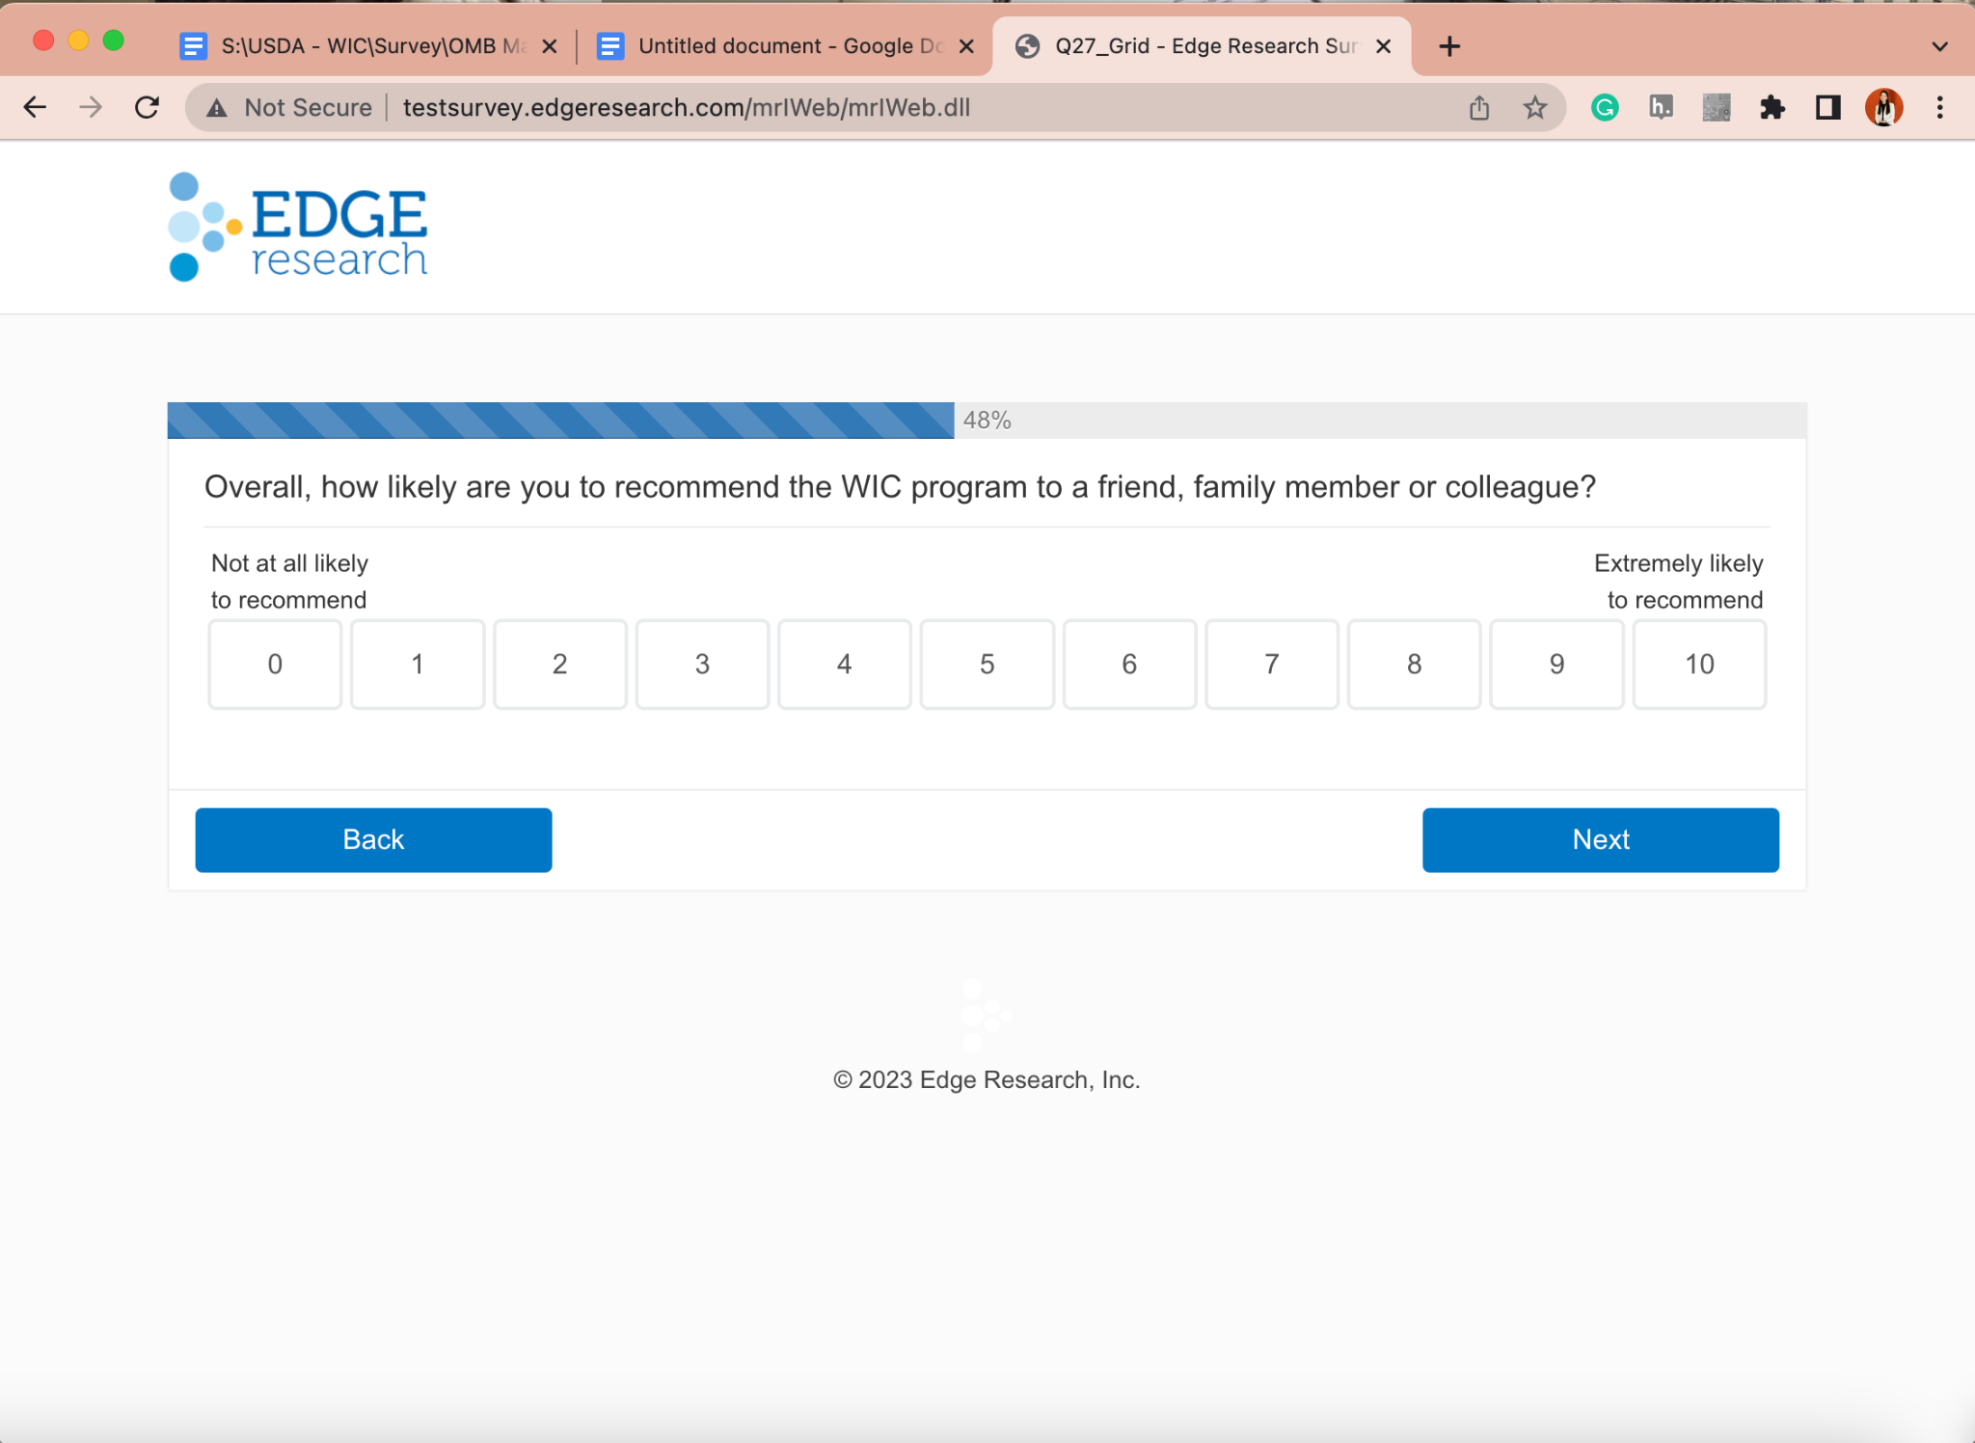
Task: Click the Hypothesis extension icon
Action: pyautogui.click(x=1661, y=107)
